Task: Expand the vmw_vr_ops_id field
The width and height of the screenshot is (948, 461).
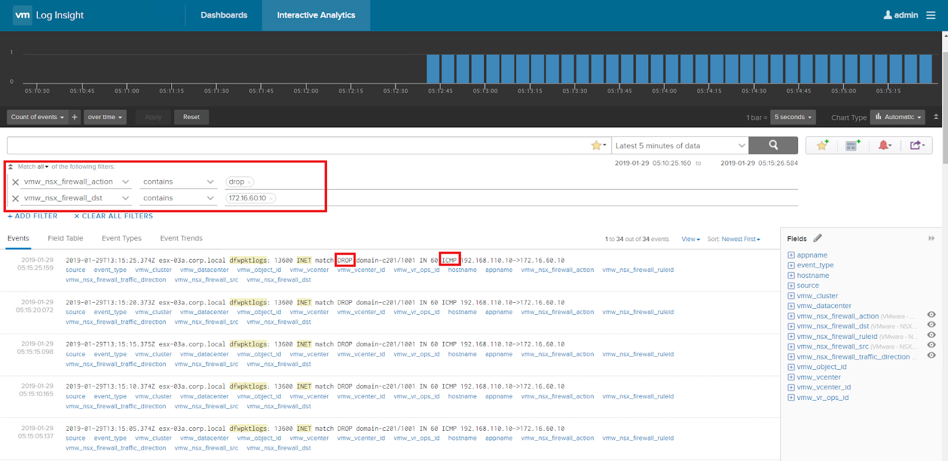Action: pos(791,398)
